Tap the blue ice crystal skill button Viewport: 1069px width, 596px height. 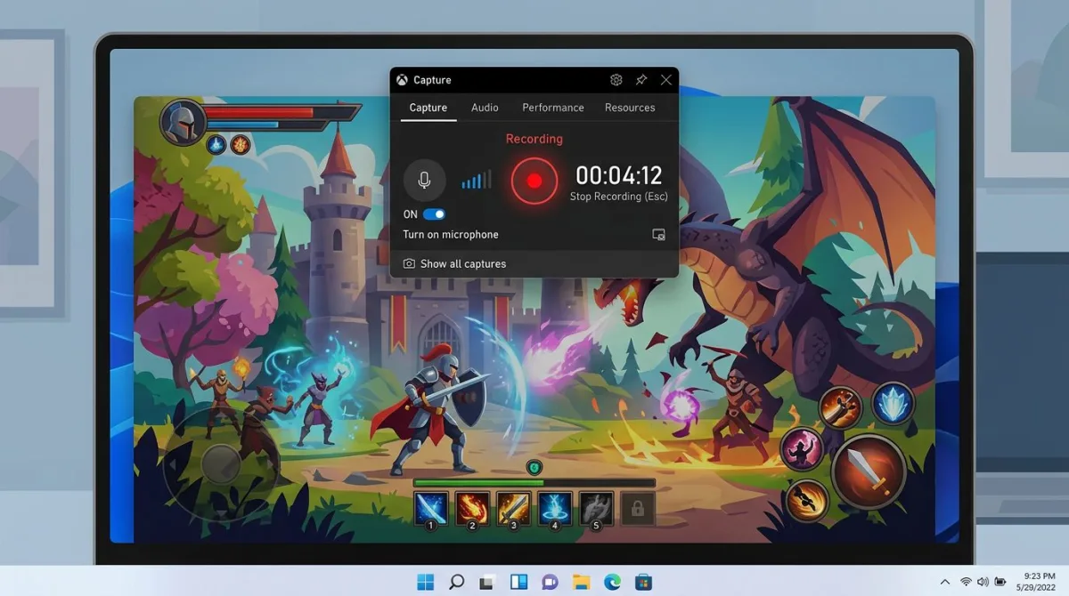tap(893, 404)
